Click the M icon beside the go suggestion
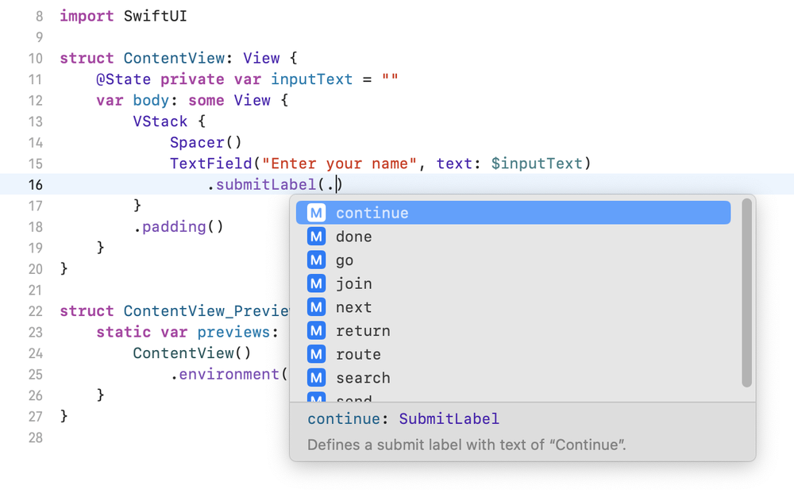This screenshot has height=497, width=794. [x=317, y=260]
